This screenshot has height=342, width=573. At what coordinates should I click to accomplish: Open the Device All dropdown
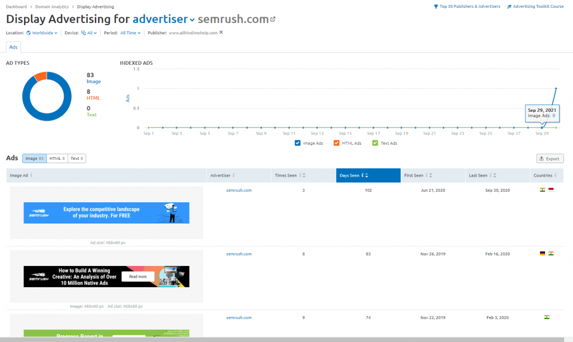92,33
